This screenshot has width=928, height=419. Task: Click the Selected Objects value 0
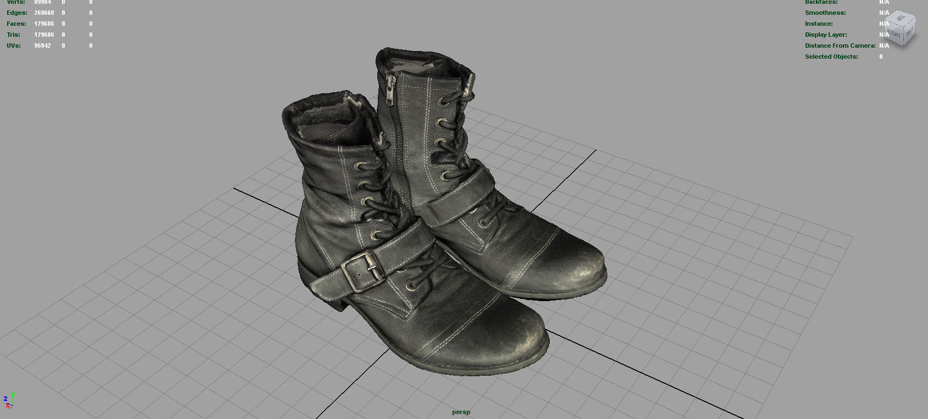coord(881,56)
